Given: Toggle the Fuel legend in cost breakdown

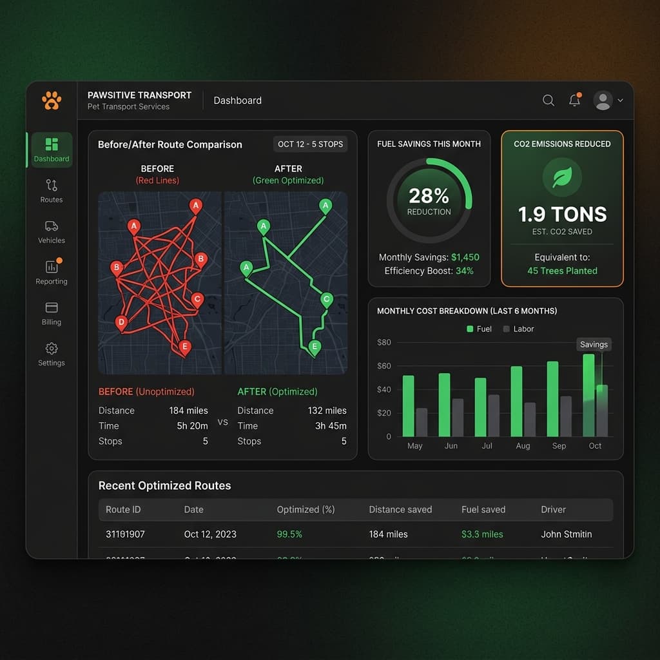Looking at the screenshot, I should (480, 329).
